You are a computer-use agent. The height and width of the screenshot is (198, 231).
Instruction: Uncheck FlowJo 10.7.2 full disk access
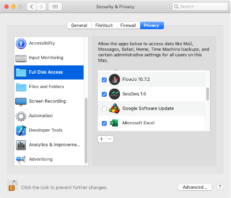104,80
